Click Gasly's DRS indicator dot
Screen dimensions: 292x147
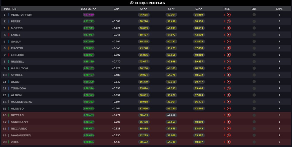(254, 41)
